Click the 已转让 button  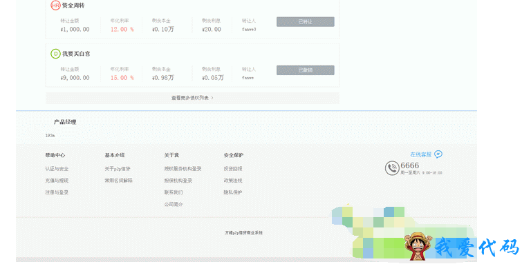pos(305,22)
